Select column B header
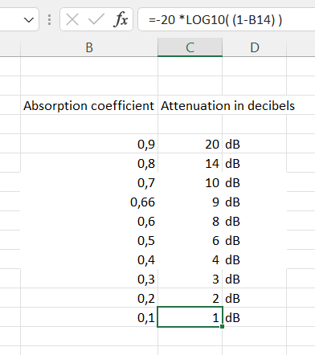Screen dimensions: 315x355 tap(89, 47)
